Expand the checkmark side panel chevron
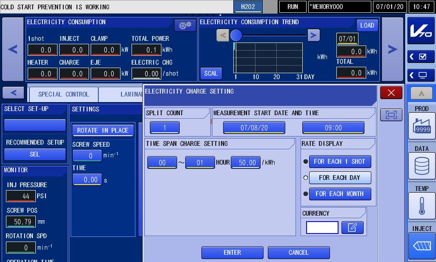The height and width of the screenshot is (262, 436). point(421,57)
